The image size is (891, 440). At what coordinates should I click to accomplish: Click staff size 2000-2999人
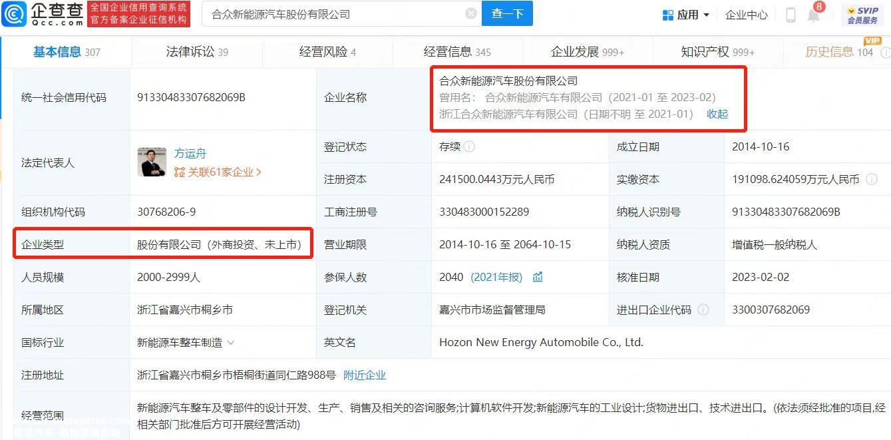click(x=168, y=277)
